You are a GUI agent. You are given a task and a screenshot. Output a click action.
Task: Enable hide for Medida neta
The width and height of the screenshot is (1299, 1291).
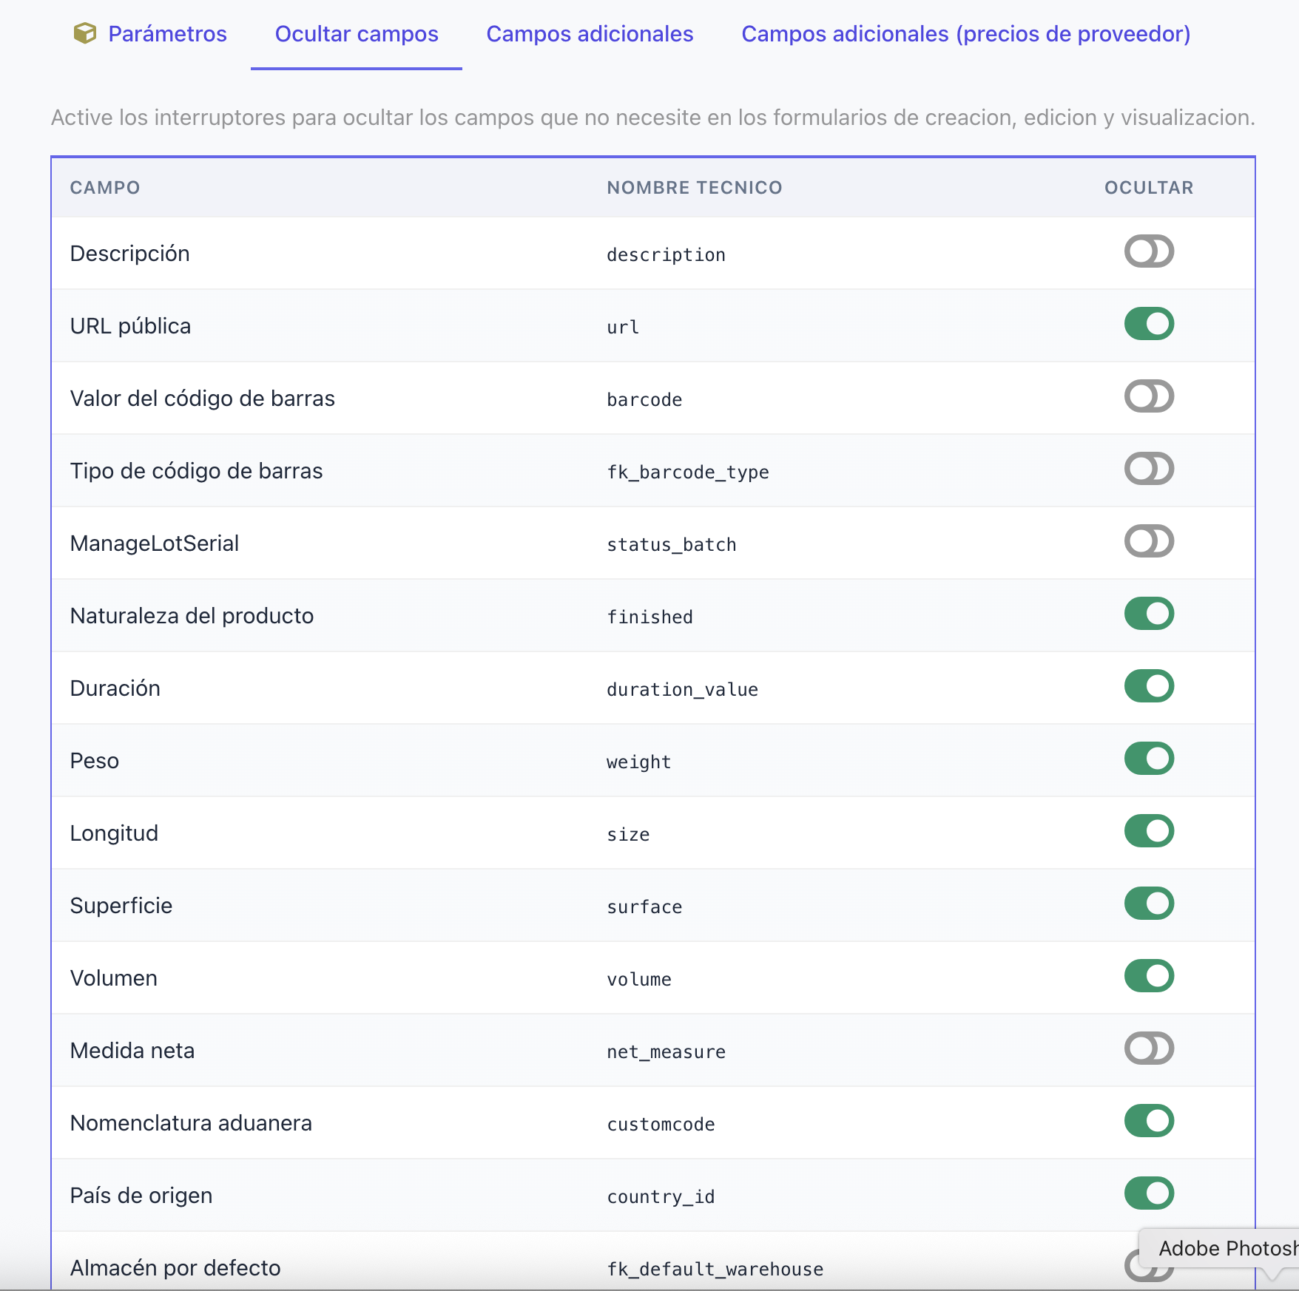[x=1149, y=1048]
